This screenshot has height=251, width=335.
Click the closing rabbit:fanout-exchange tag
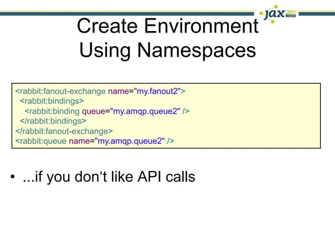pyautogui.click(x=64, y=131)
